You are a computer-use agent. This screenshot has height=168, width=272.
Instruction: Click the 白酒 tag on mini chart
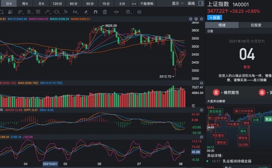(256, 120)
